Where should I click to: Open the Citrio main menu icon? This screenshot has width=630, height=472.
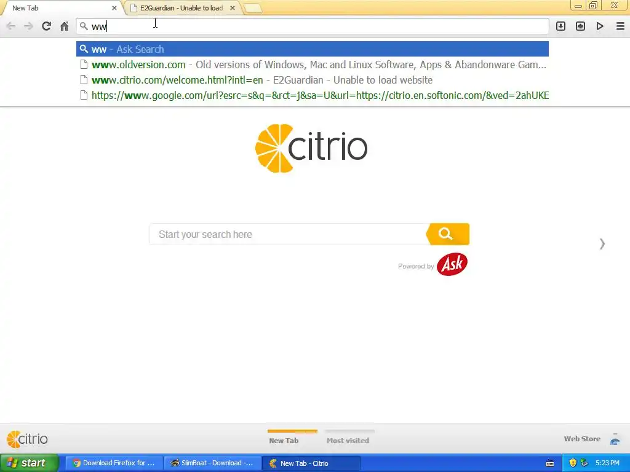click(x=620, y=26)
